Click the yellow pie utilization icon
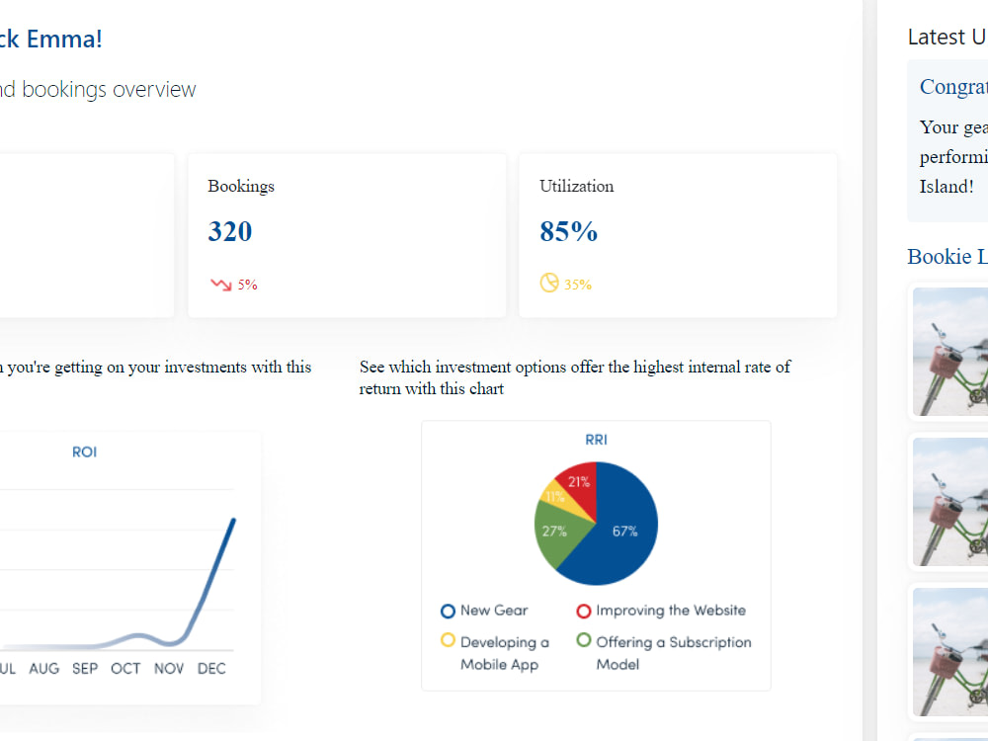The height and width of the screenshot is (741, 988). point(549,283)
